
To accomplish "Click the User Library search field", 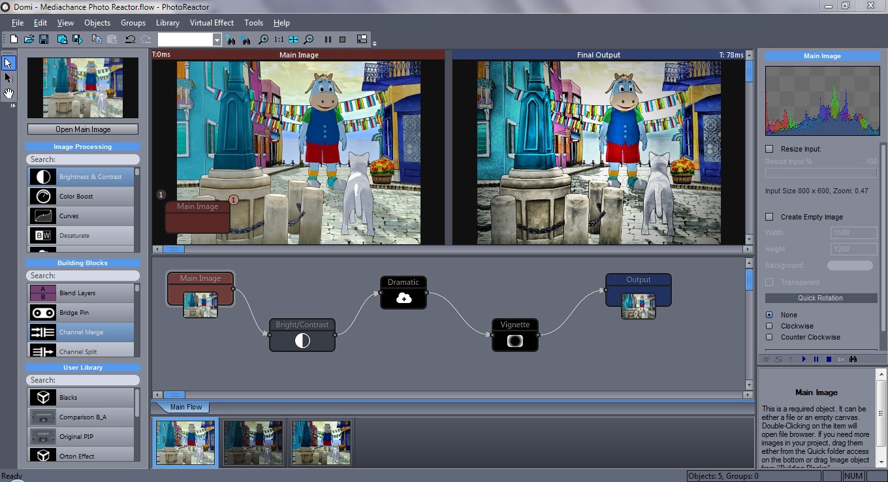I will (x=83, y=380).
